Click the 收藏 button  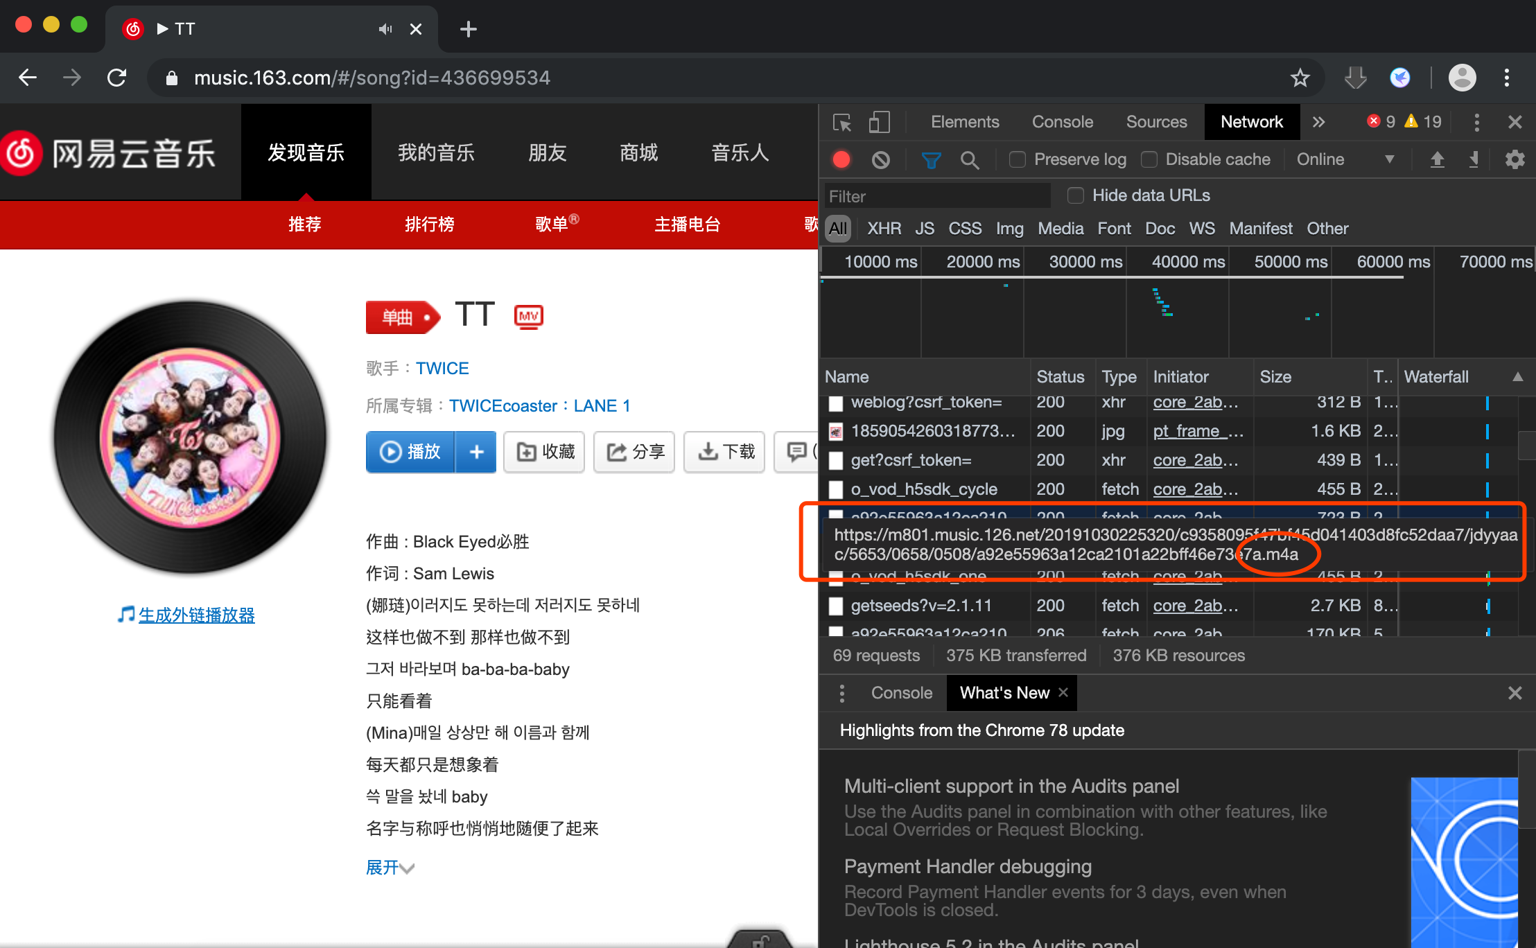tap(545, 452)
